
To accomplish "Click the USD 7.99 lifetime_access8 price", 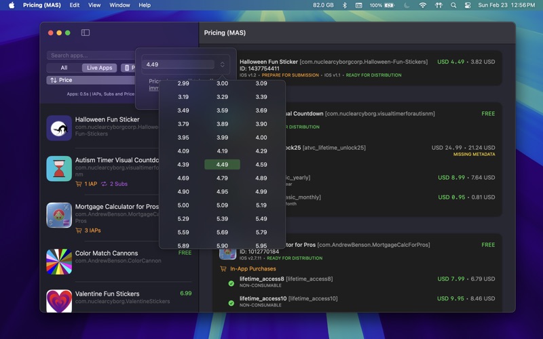I will [451, 279].
